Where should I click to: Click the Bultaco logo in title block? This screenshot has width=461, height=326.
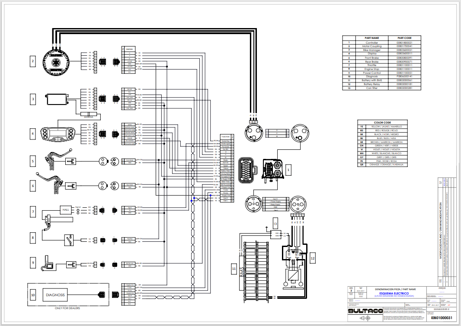click(365, 310)
